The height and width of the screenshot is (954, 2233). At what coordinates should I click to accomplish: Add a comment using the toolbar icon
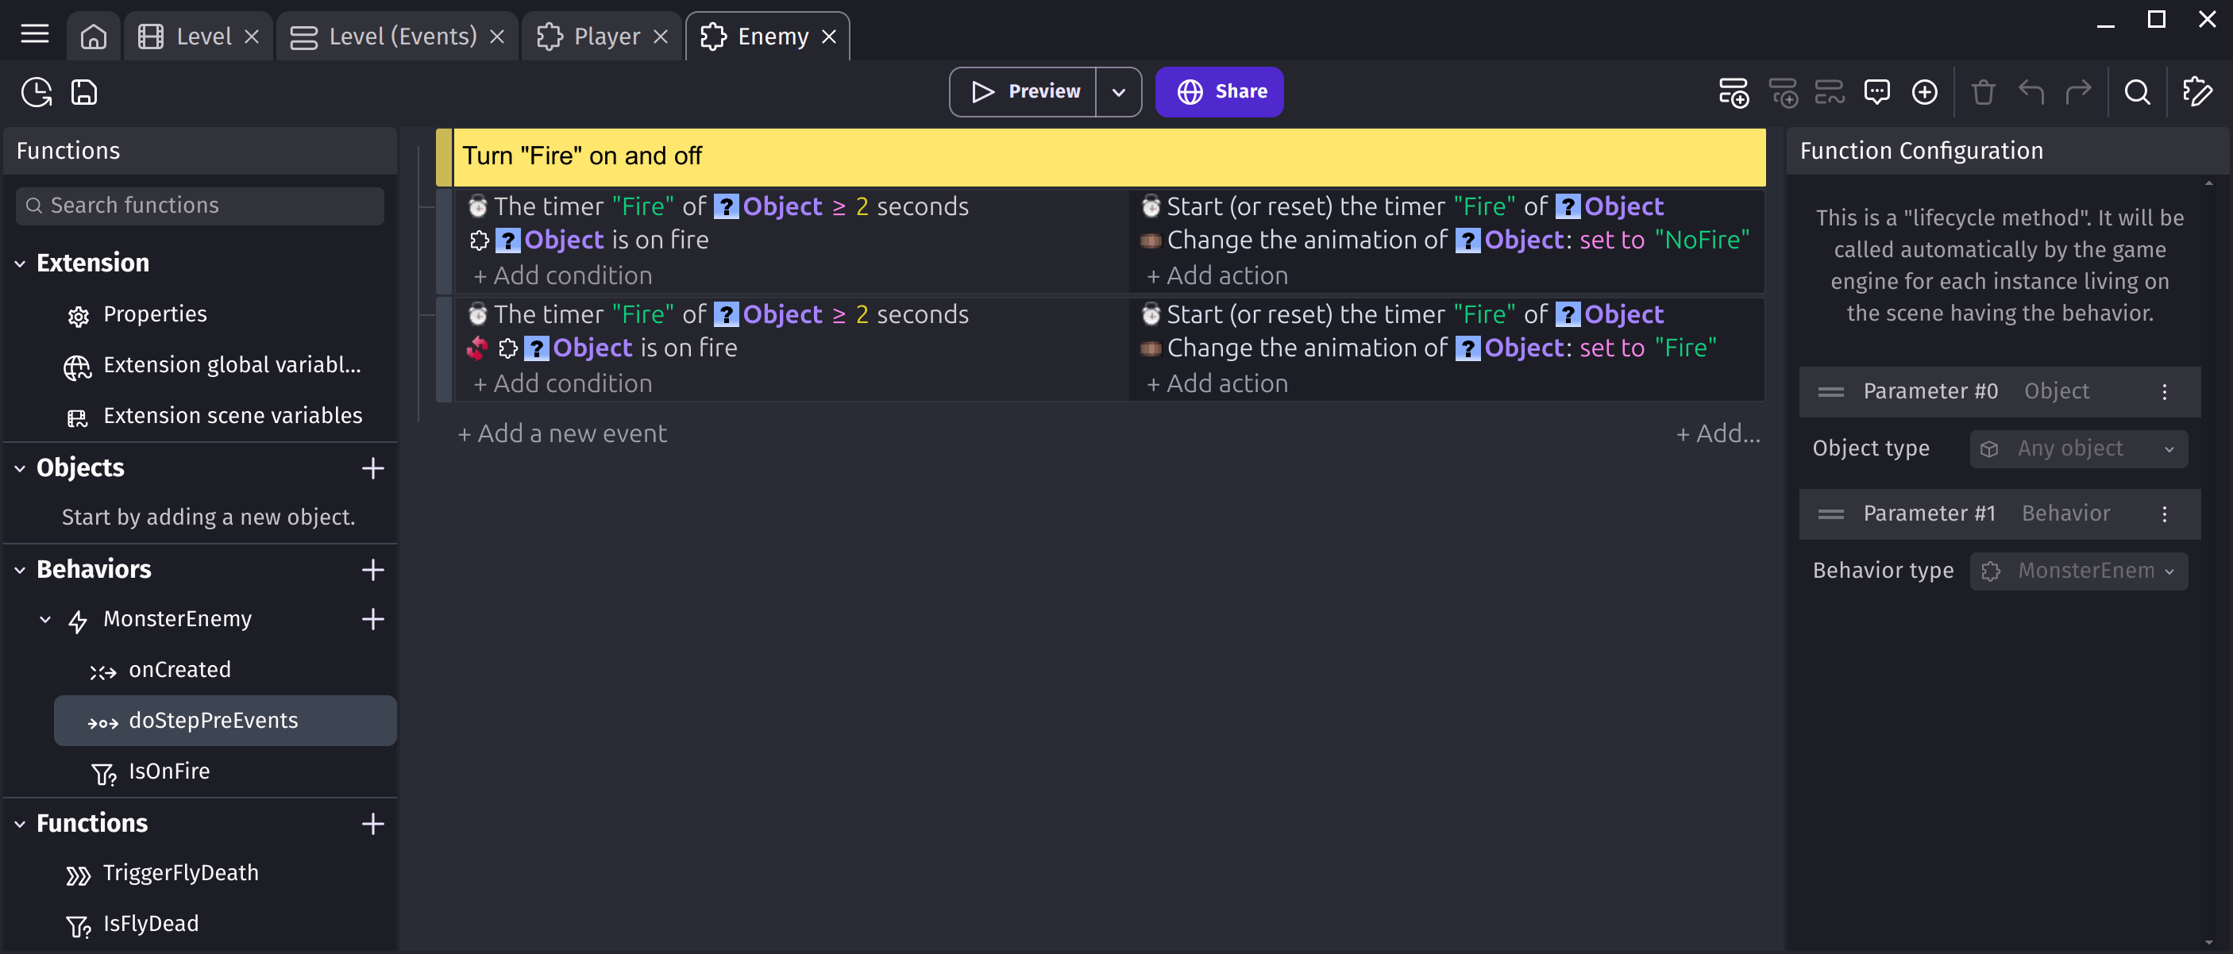point(1876,92)
